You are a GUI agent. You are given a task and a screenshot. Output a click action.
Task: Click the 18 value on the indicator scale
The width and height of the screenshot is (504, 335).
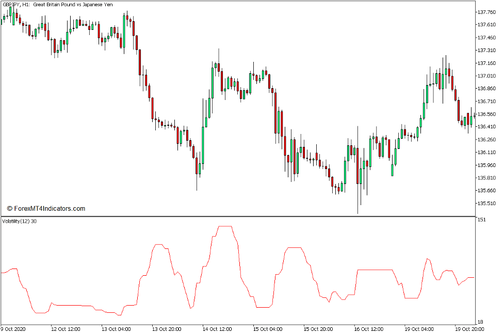tap(480, 321)
